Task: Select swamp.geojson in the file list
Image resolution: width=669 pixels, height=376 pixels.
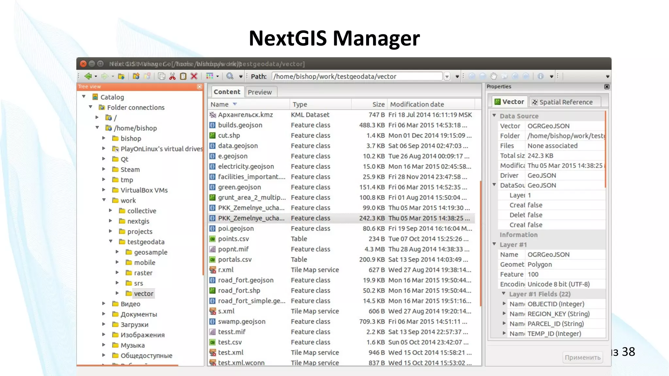Action: click(x=341, y=322)
